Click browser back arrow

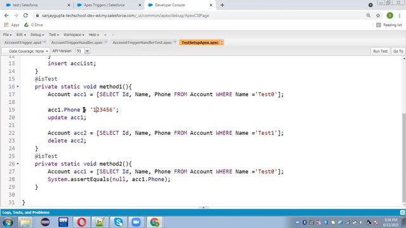tap(6, 15)
